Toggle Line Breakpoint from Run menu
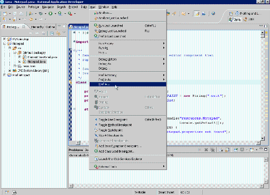This screenshot has width=270, height=195. (x=113, y=119)
